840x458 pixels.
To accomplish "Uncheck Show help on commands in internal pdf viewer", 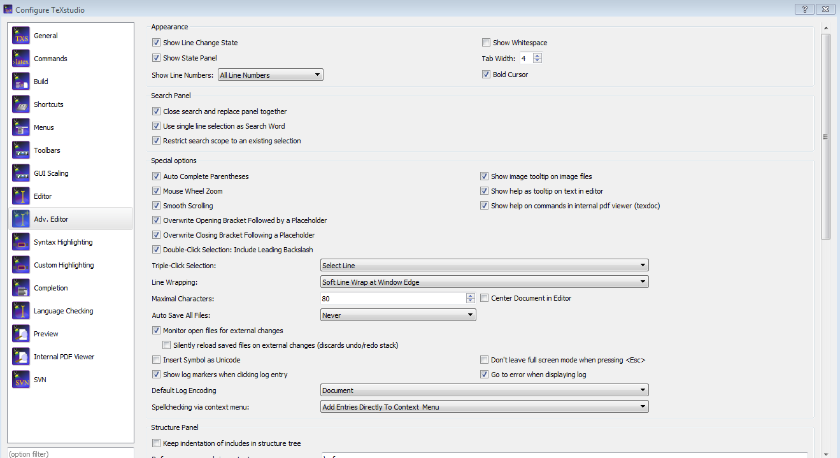I will (x=485, y=206).
